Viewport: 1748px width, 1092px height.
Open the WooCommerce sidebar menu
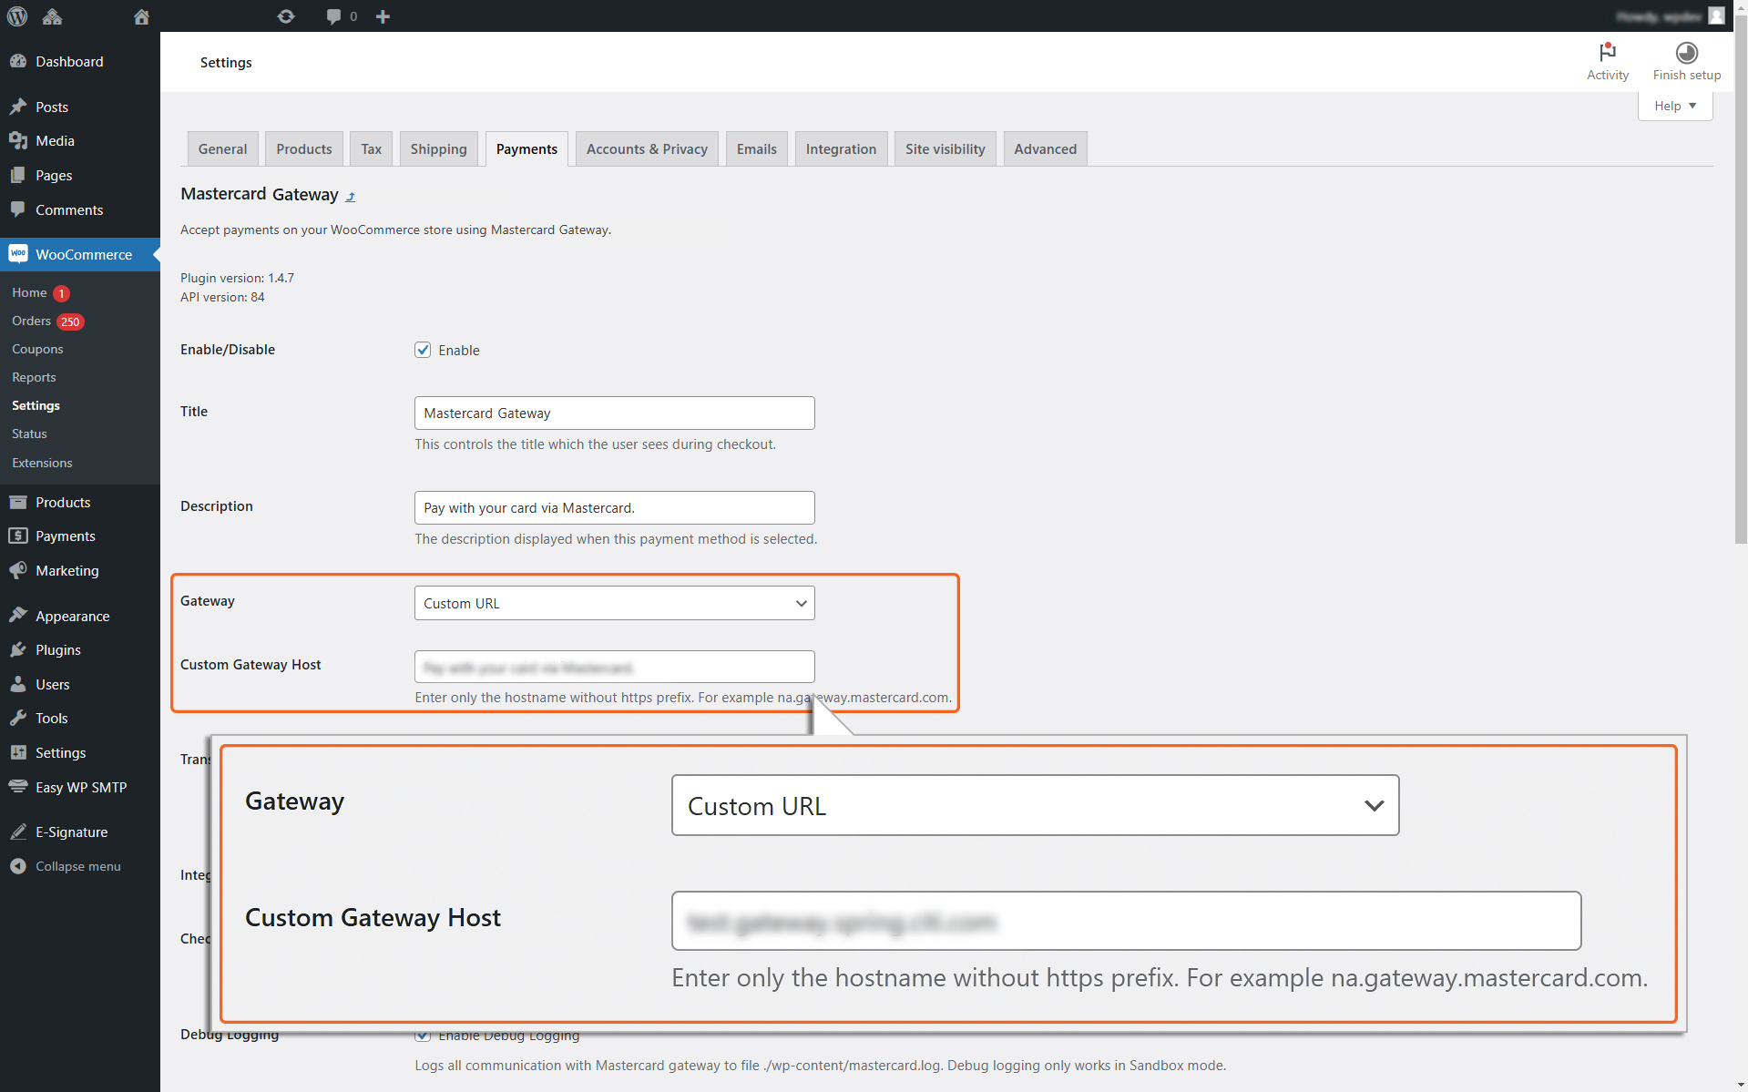[80, 254]
